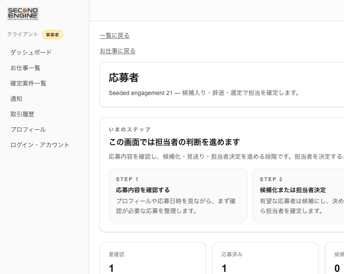Click the 一覧に戻る link

pos(115,36)
